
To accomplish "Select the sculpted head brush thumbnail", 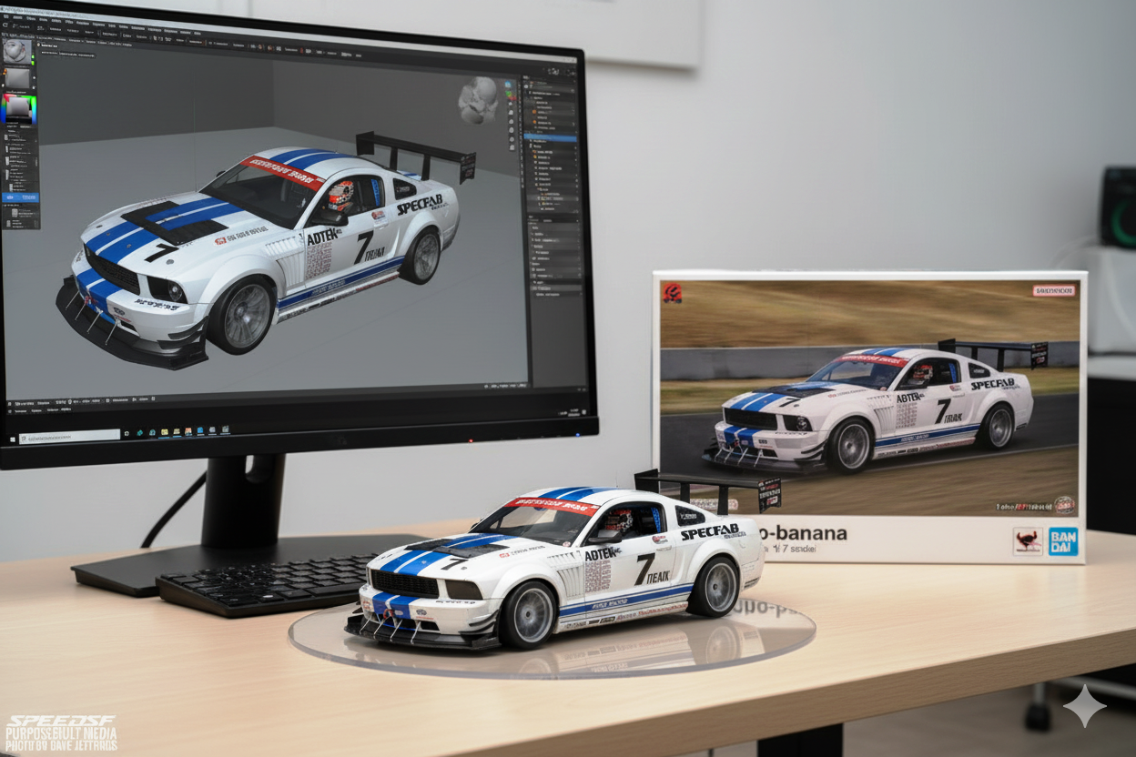I will point(17,51).
